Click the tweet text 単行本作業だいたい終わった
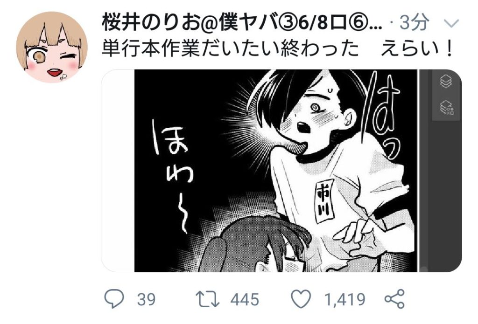This screenshot has width=478, height=324. click(x=230, y=49)
